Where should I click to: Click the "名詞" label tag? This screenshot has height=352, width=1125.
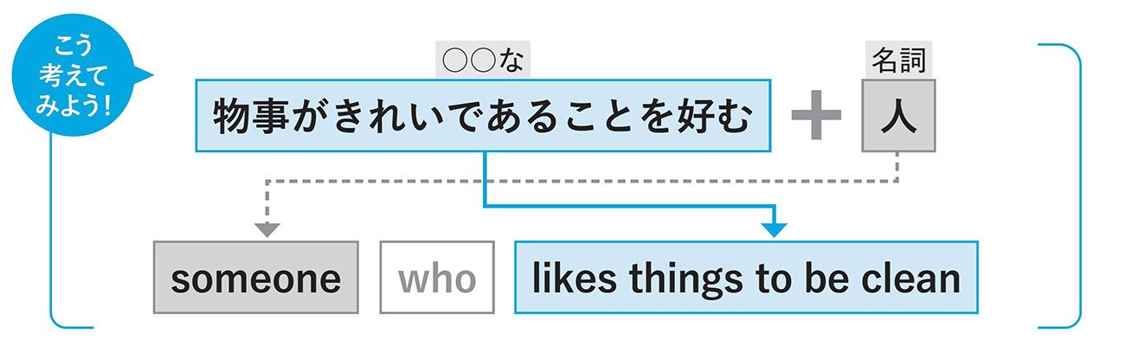point(898,61)
